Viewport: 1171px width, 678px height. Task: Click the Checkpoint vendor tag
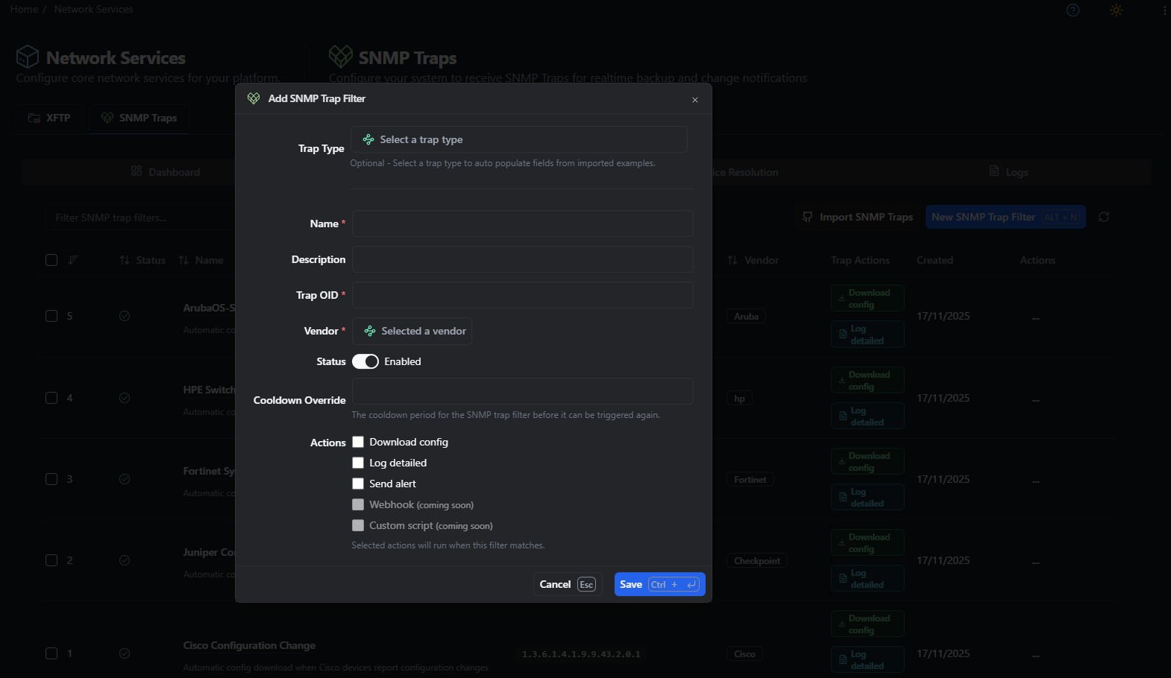coord(756,561)
